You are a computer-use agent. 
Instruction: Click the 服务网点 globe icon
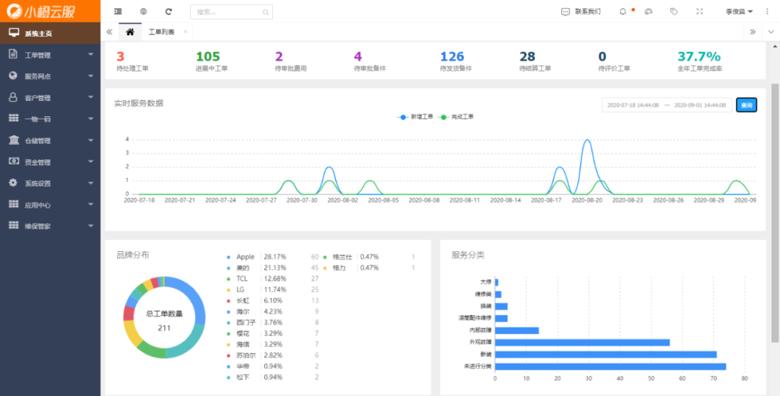pos(14,76)
